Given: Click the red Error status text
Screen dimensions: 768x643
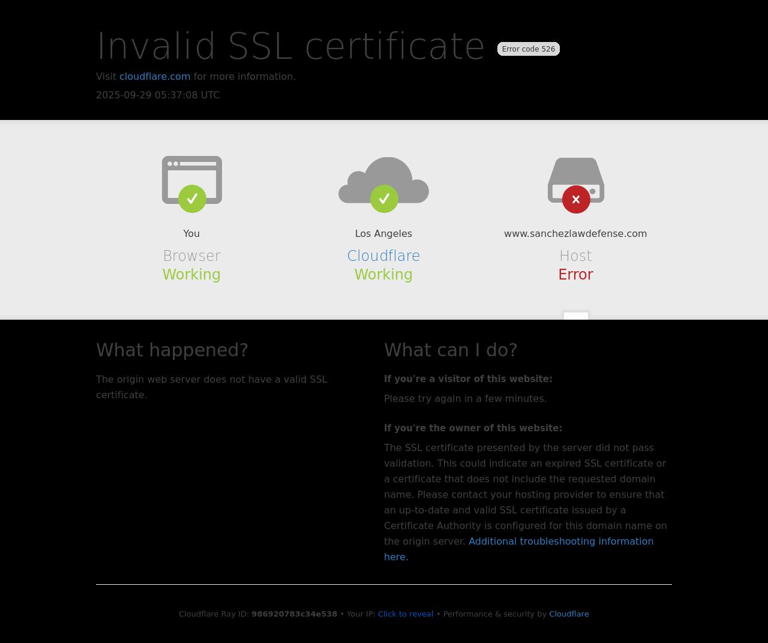Looking at the screenshot, I should tap(575, 275).
